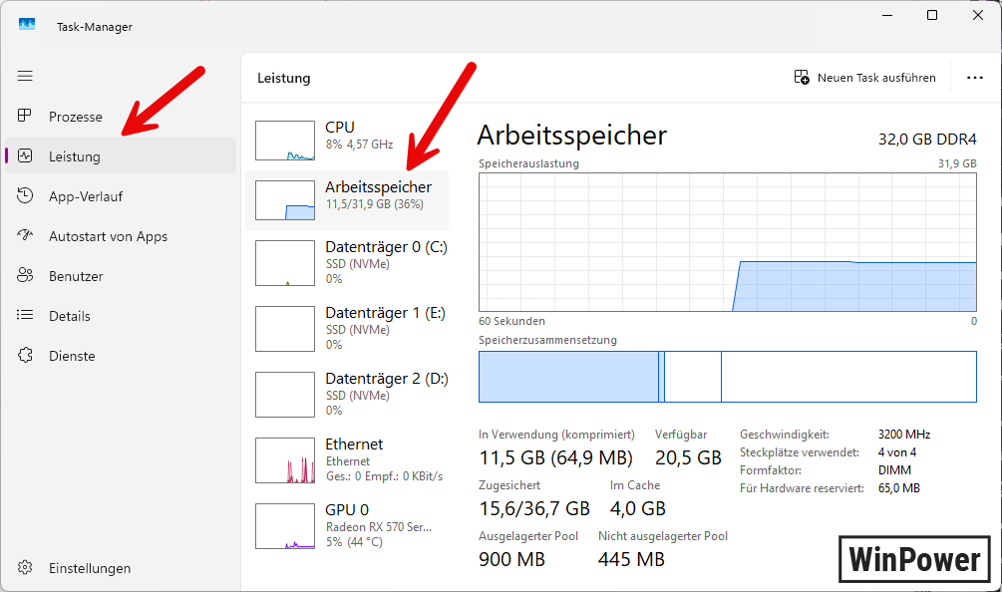Viewport: 1002px width, 592px height.
Task: Click the Benutzer users icon
Action: point(25,275)
